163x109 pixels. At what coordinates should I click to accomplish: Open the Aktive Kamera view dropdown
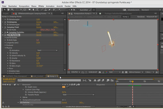pos(136,72)
